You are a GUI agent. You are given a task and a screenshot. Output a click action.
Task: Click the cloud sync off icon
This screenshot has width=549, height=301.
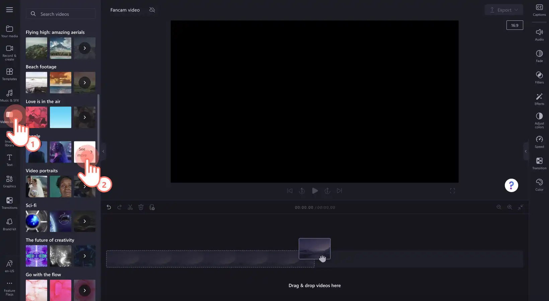[x=152, y=10]
